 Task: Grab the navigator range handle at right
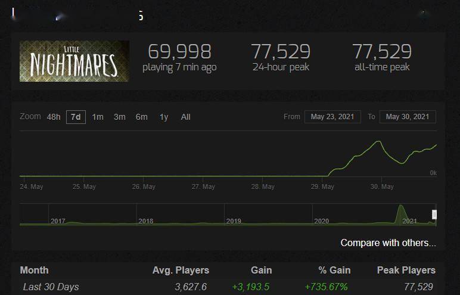coord(434,215)
